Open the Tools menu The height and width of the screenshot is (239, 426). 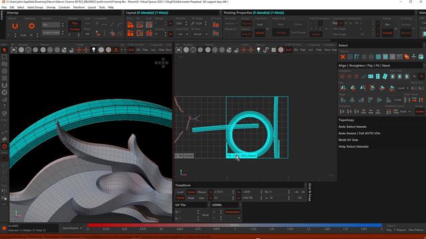(102, 7)
